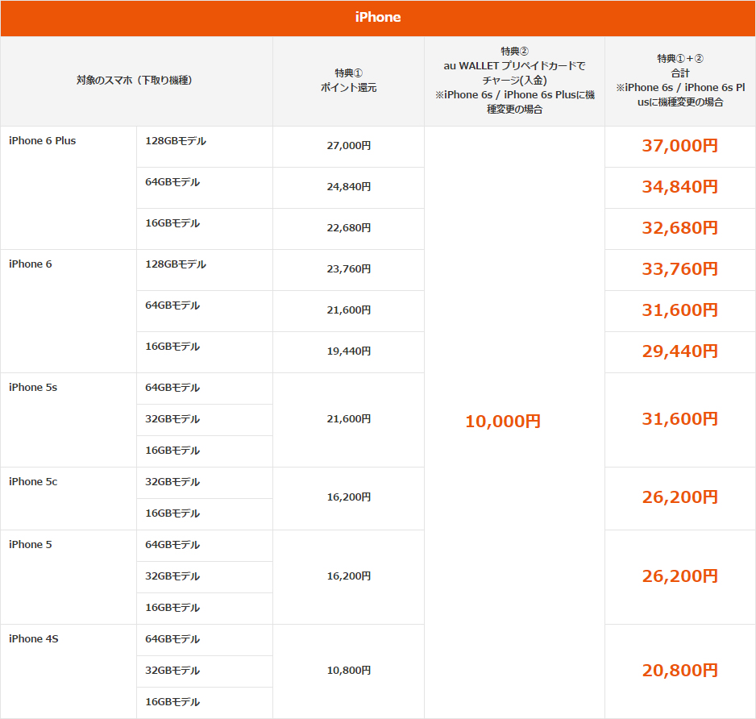The width and height of the screenshot is (756, 719).
Task: Click 128GBモデル under iPhone 6 Plus
Action: (x=176, y=141)
